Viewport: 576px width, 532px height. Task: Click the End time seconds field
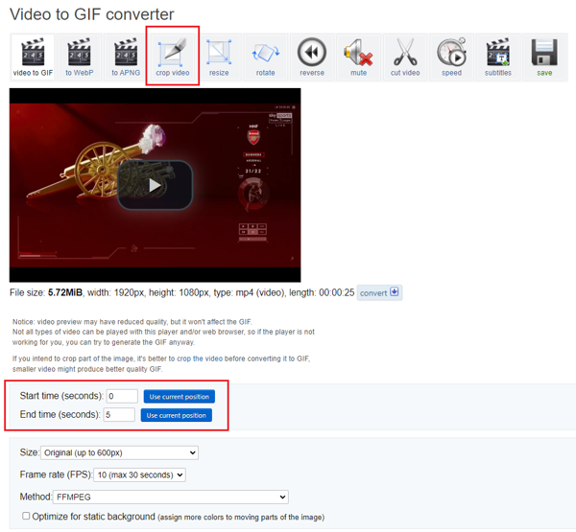tap(119, 415)
